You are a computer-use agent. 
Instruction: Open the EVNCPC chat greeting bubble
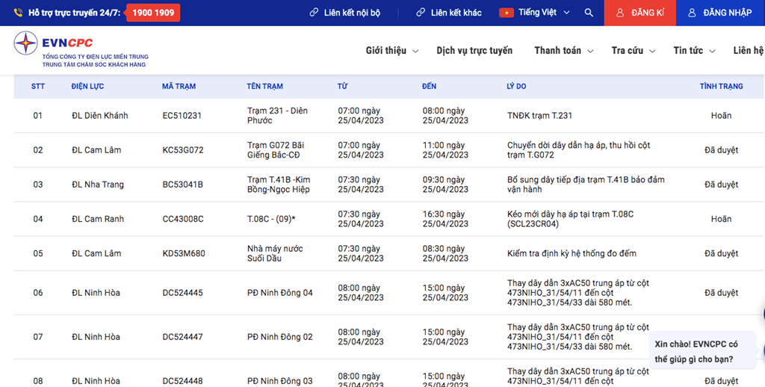coord(696,351)
